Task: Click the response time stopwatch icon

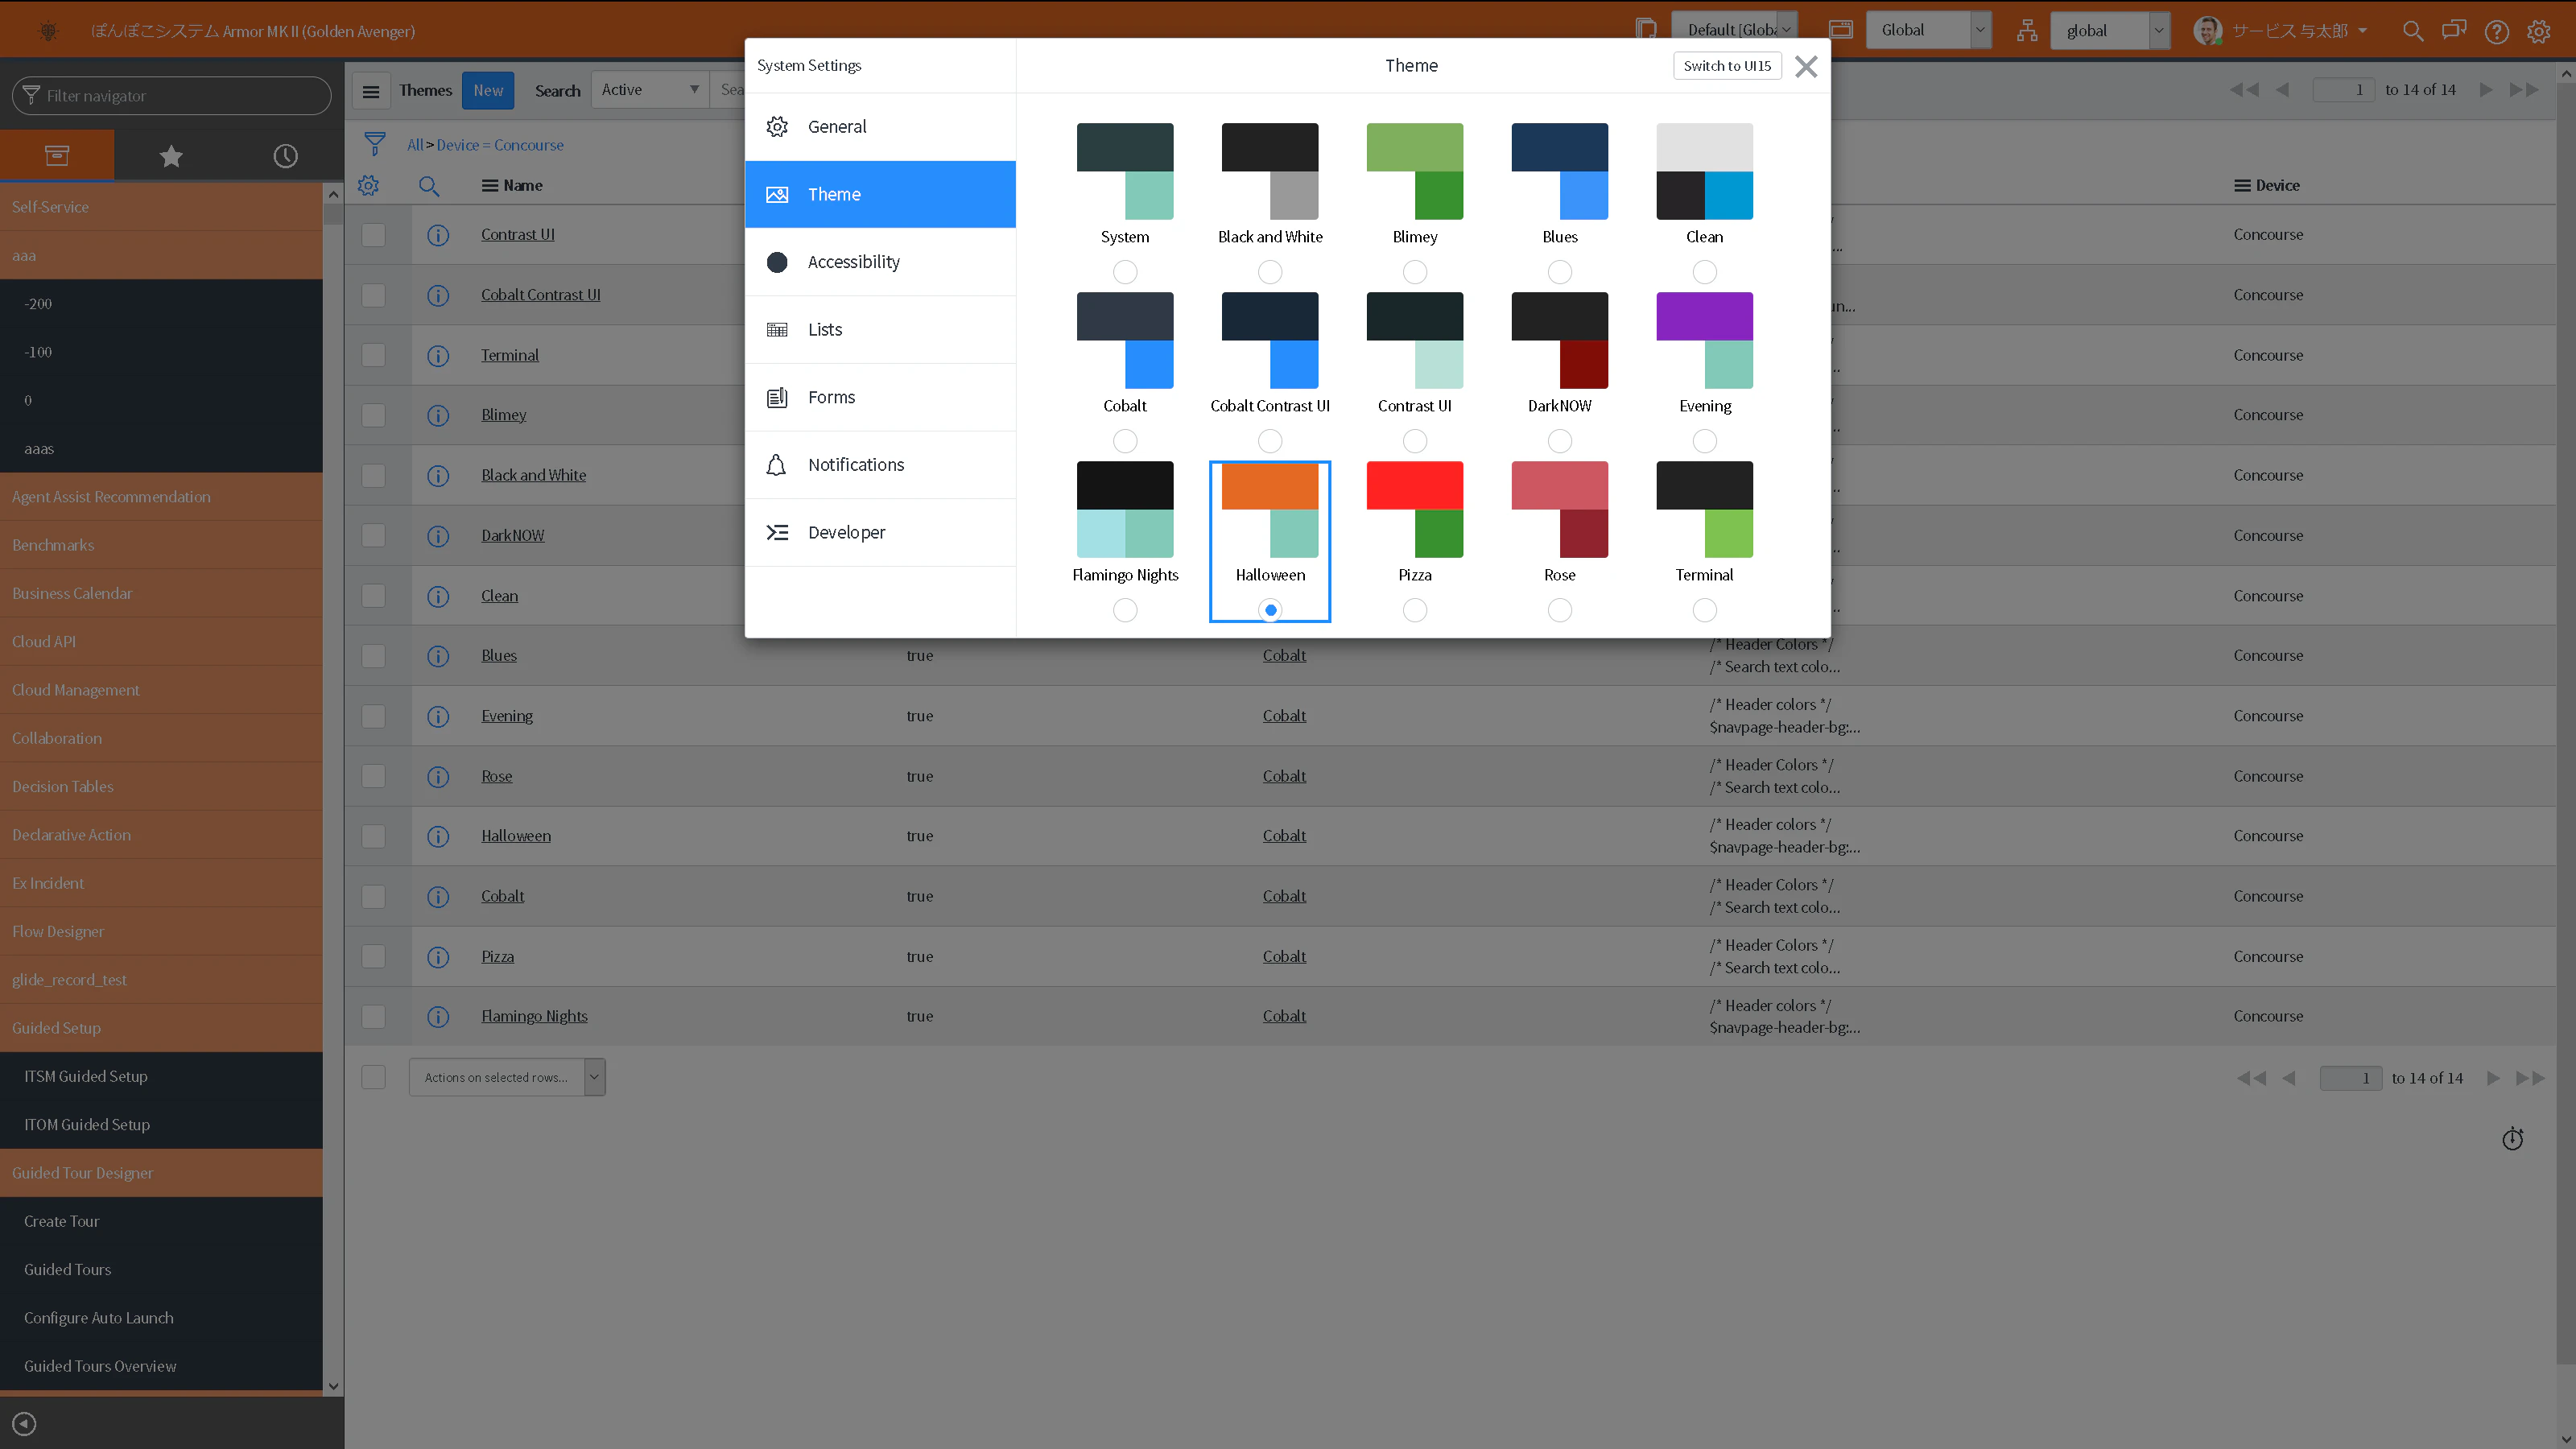Action: (2512, 1139)
